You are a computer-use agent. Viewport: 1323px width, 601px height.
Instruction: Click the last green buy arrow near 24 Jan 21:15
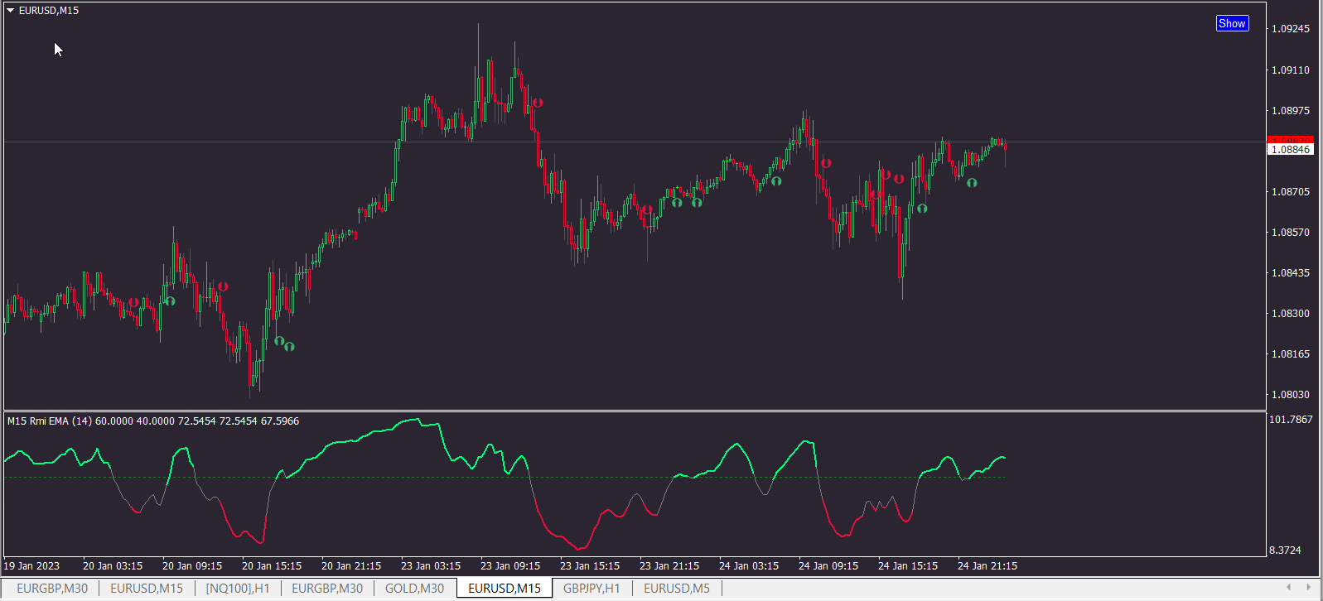pyautogui.click(x=972, y=183)
